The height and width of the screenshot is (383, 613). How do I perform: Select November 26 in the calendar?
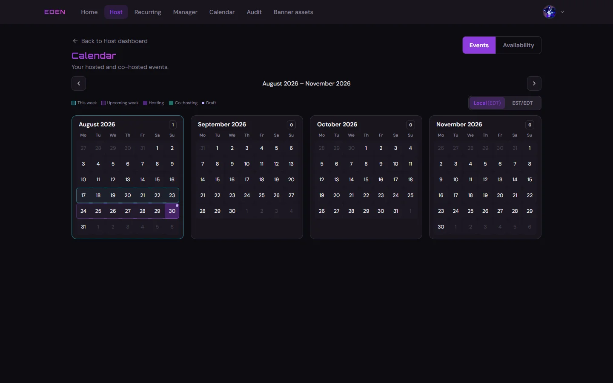pos(485,211)
